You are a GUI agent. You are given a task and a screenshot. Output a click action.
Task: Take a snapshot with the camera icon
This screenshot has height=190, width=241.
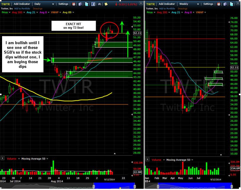(100, 4)
